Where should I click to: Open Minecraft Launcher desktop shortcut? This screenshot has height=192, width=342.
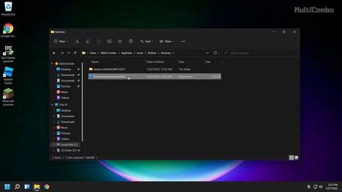(9, 97)
